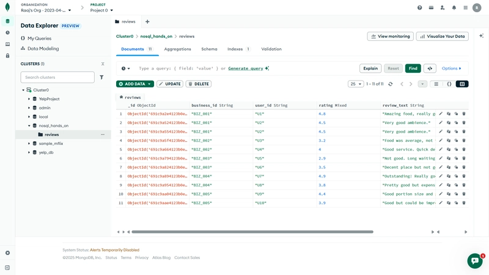Add a new tab with plus icon
This screenshot has width=489, height=275.
(x=147, y=21)
